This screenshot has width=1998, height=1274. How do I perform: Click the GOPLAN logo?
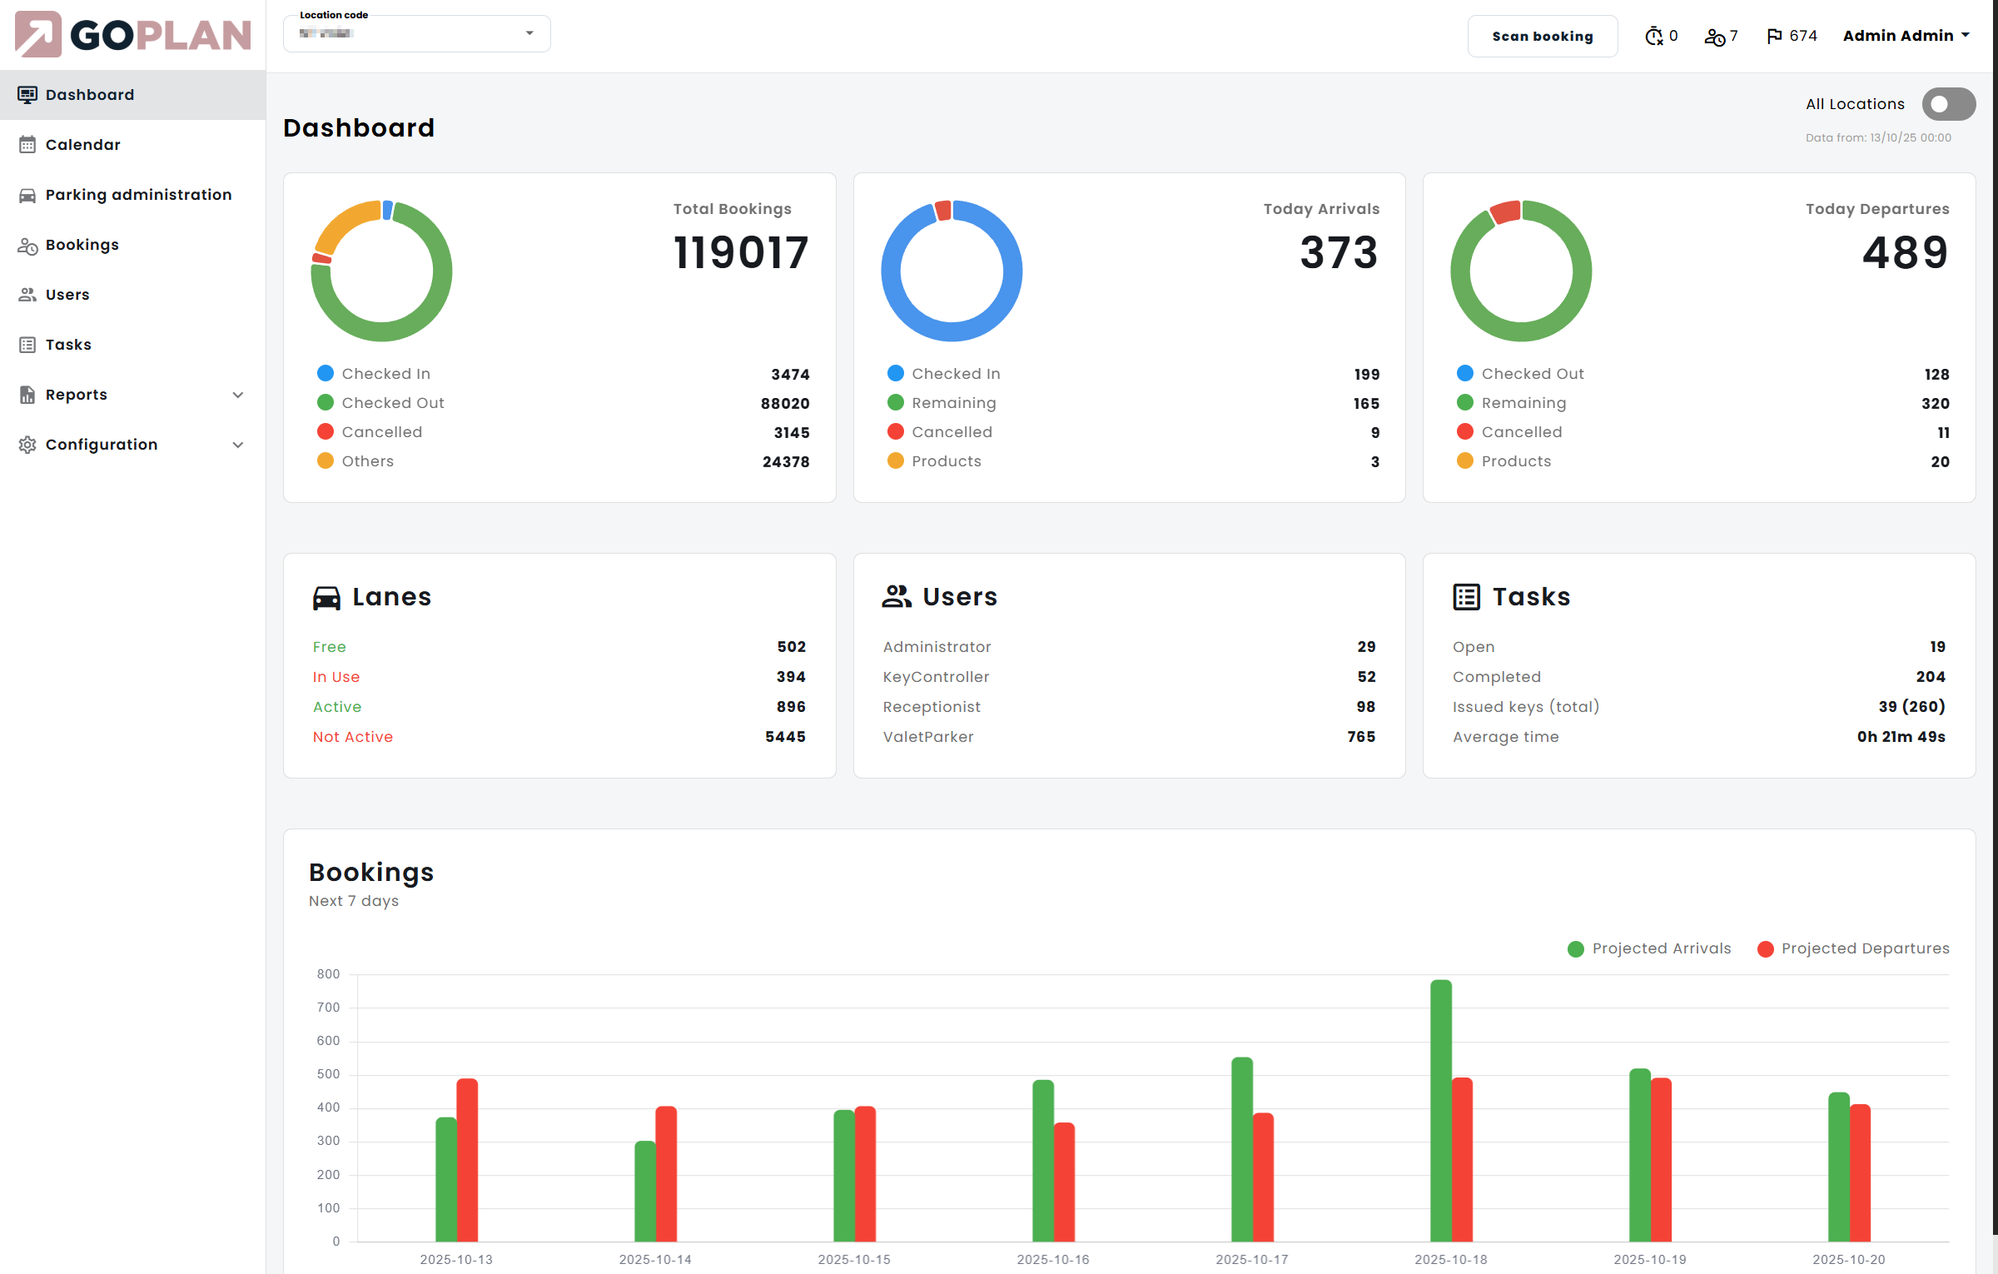[132, 35]
